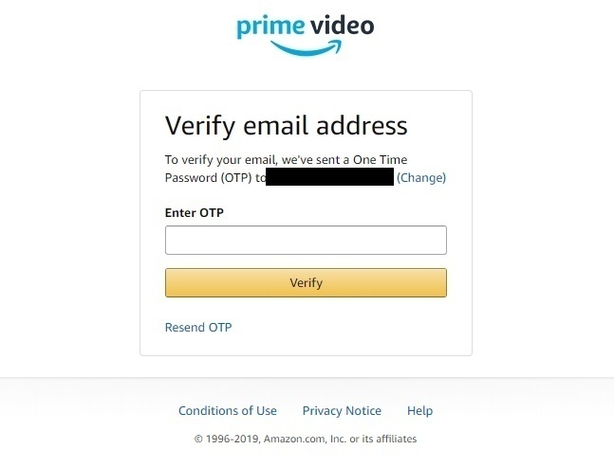The width and height of the screenshot is (614, 467).
Task: Focus the Enter OTP text field
Action: point(306,240)
